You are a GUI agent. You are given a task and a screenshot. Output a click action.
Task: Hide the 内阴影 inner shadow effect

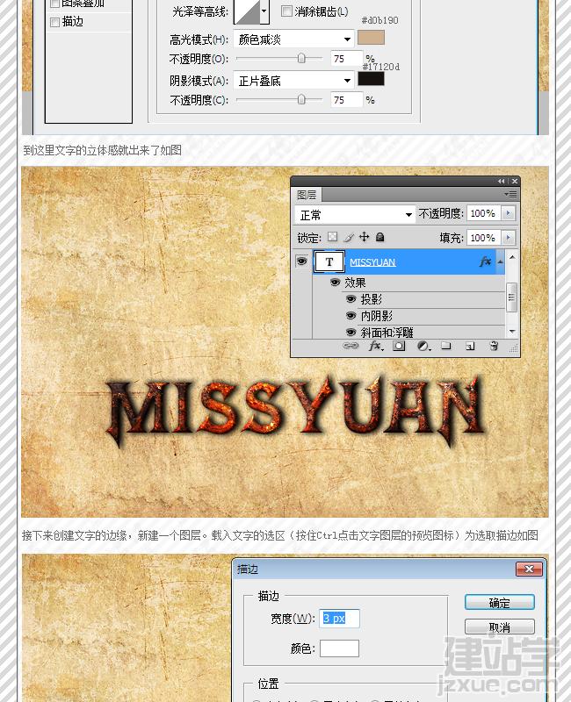(351, 316)
